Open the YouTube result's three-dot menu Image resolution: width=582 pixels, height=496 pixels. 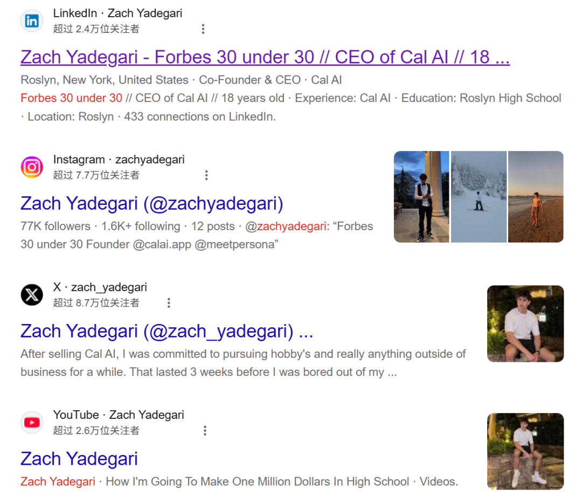click(205, 431)
